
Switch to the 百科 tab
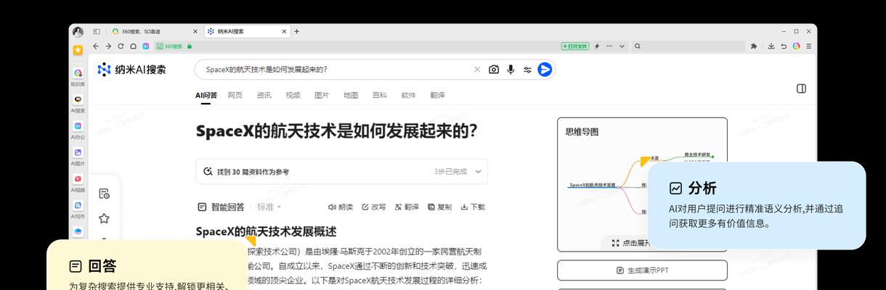380,96
